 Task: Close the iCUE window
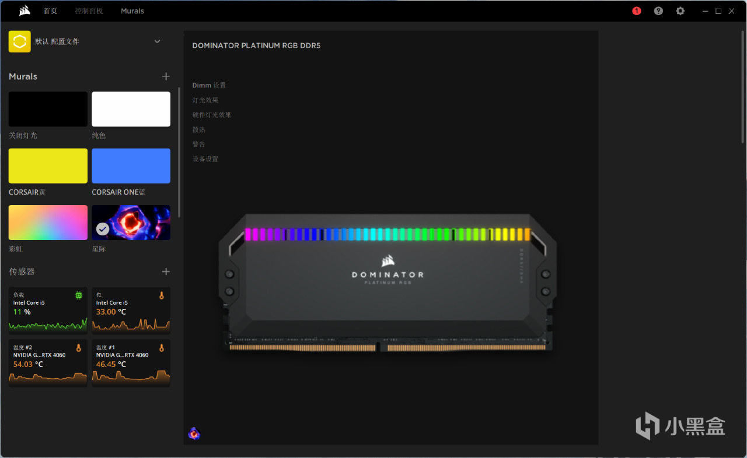[x=731, y=11]
